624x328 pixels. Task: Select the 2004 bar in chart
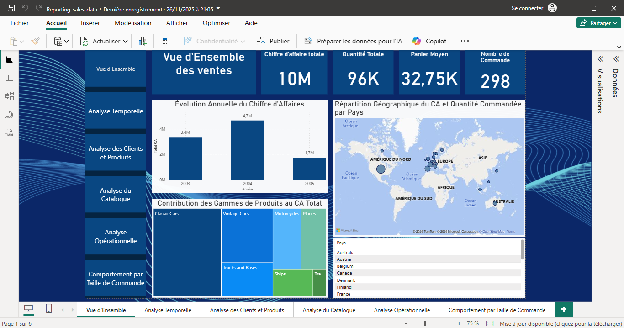click(x=247, y=150)
